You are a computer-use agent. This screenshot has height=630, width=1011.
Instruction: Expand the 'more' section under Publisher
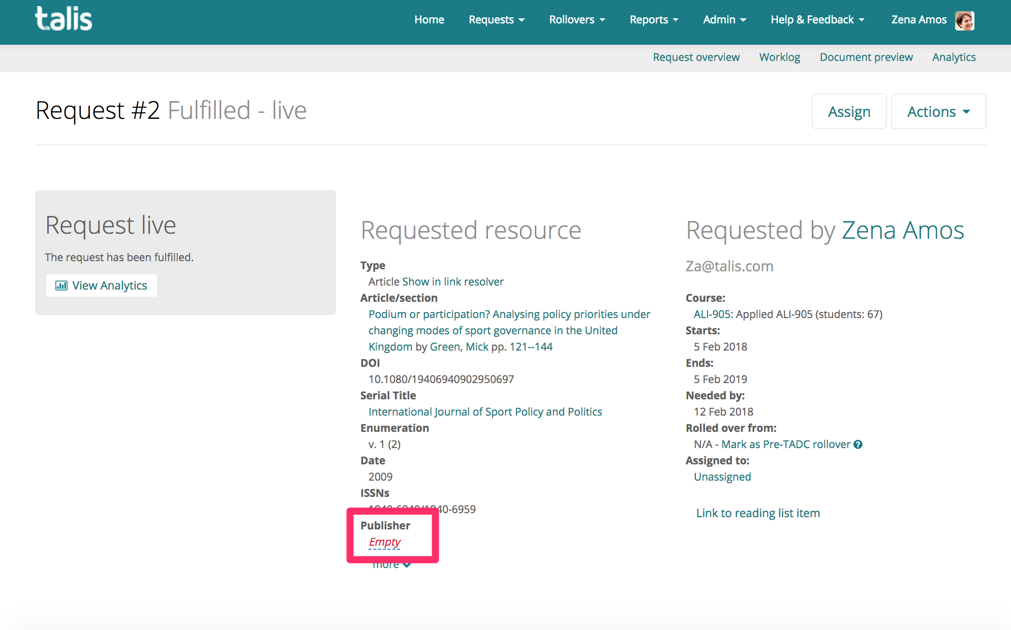tap(391, 564)
